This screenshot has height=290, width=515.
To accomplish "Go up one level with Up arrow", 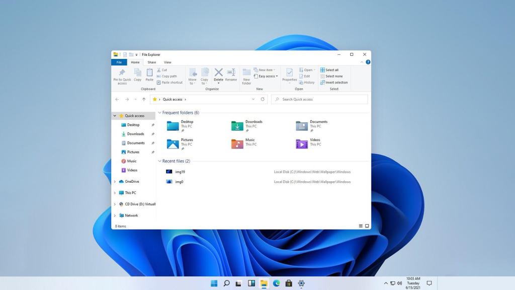I will tap(144, 99).
